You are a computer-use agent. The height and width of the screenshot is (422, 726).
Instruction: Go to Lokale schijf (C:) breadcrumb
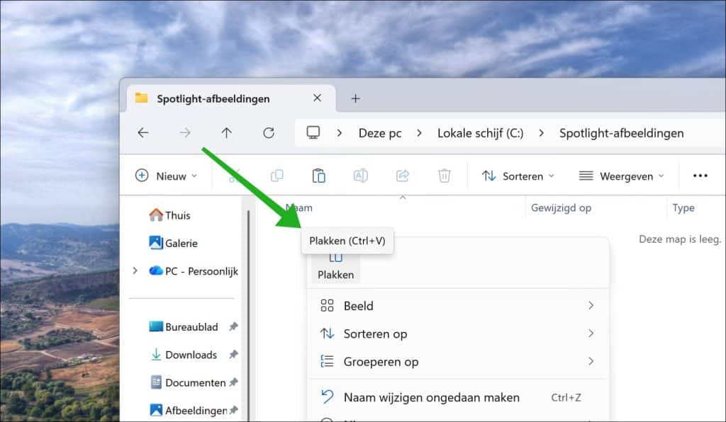[x=480, y=133]
